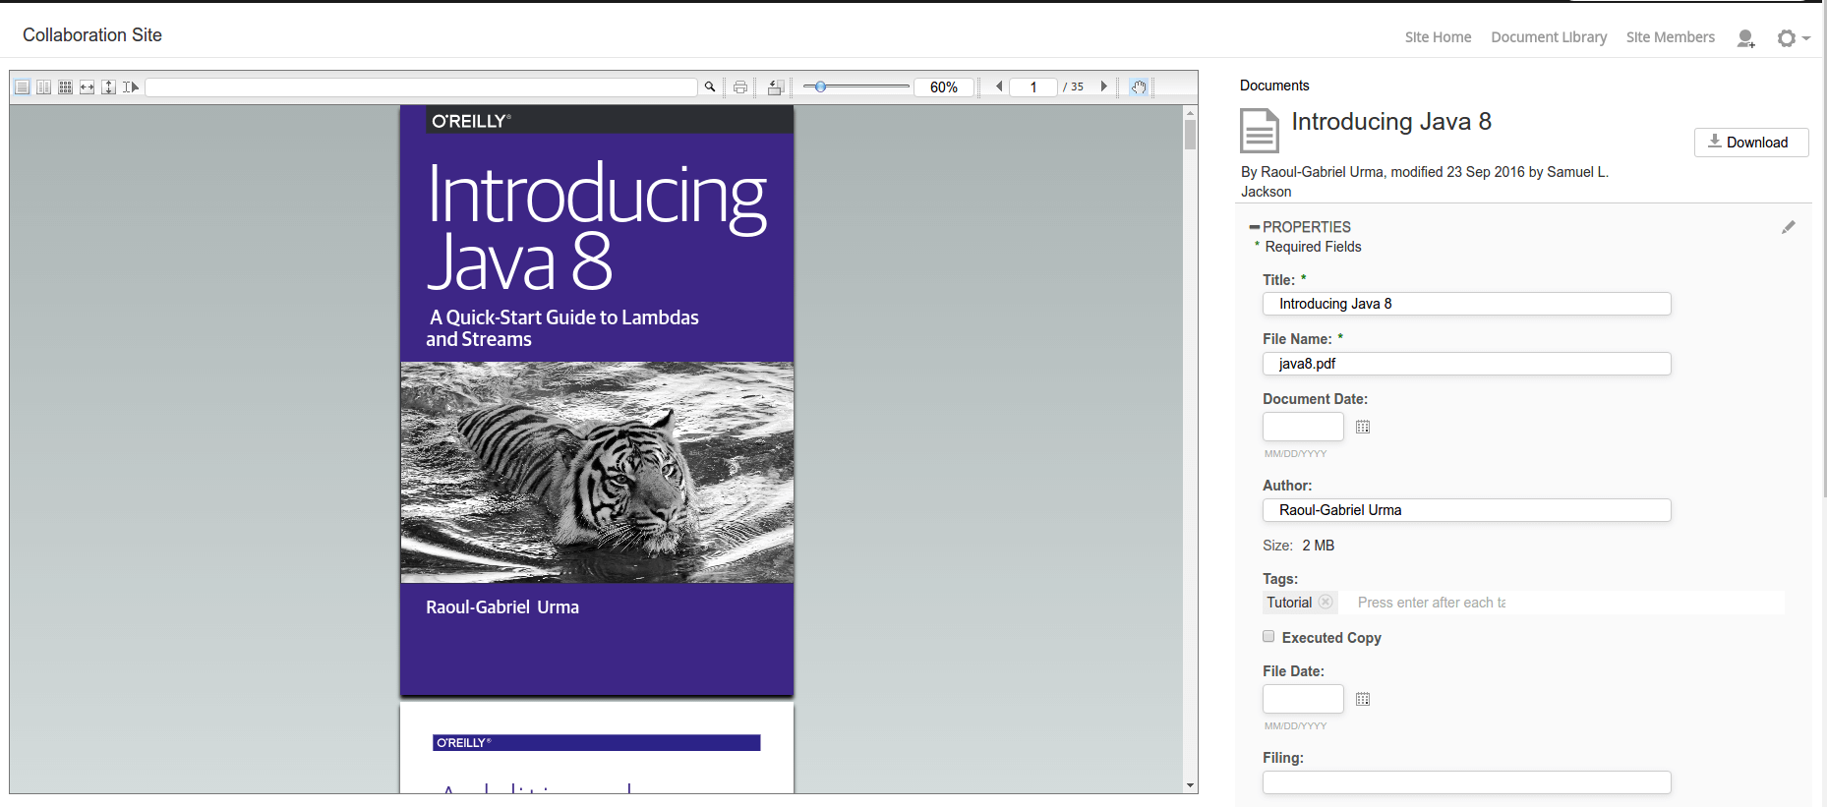Remove the Tutorial tag
The image size is (1827, 807).
1326,602
